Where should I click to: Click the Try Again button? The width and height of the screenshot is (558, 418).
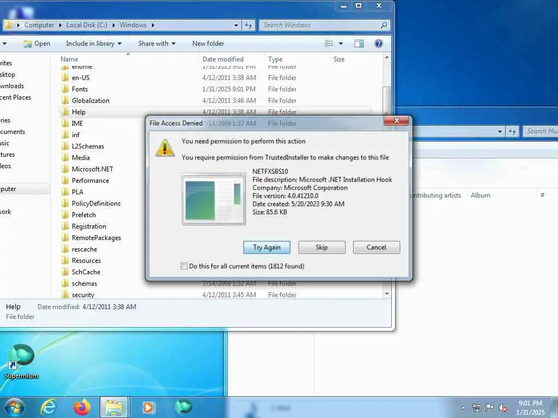pos(266,248)
